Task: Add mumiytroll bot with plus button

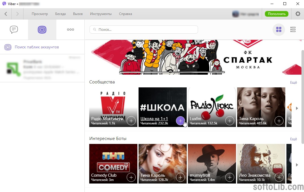Action: point(230,177)
